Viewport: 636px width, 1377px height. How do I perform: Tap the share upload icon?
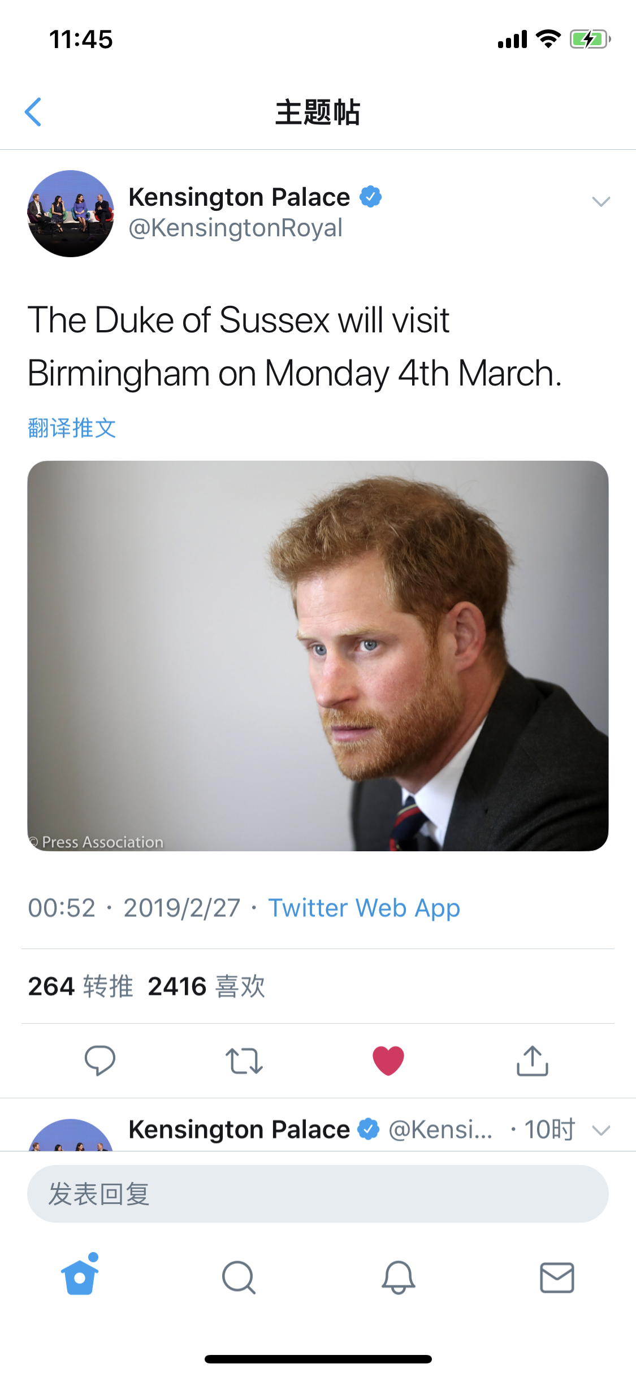532,1060
